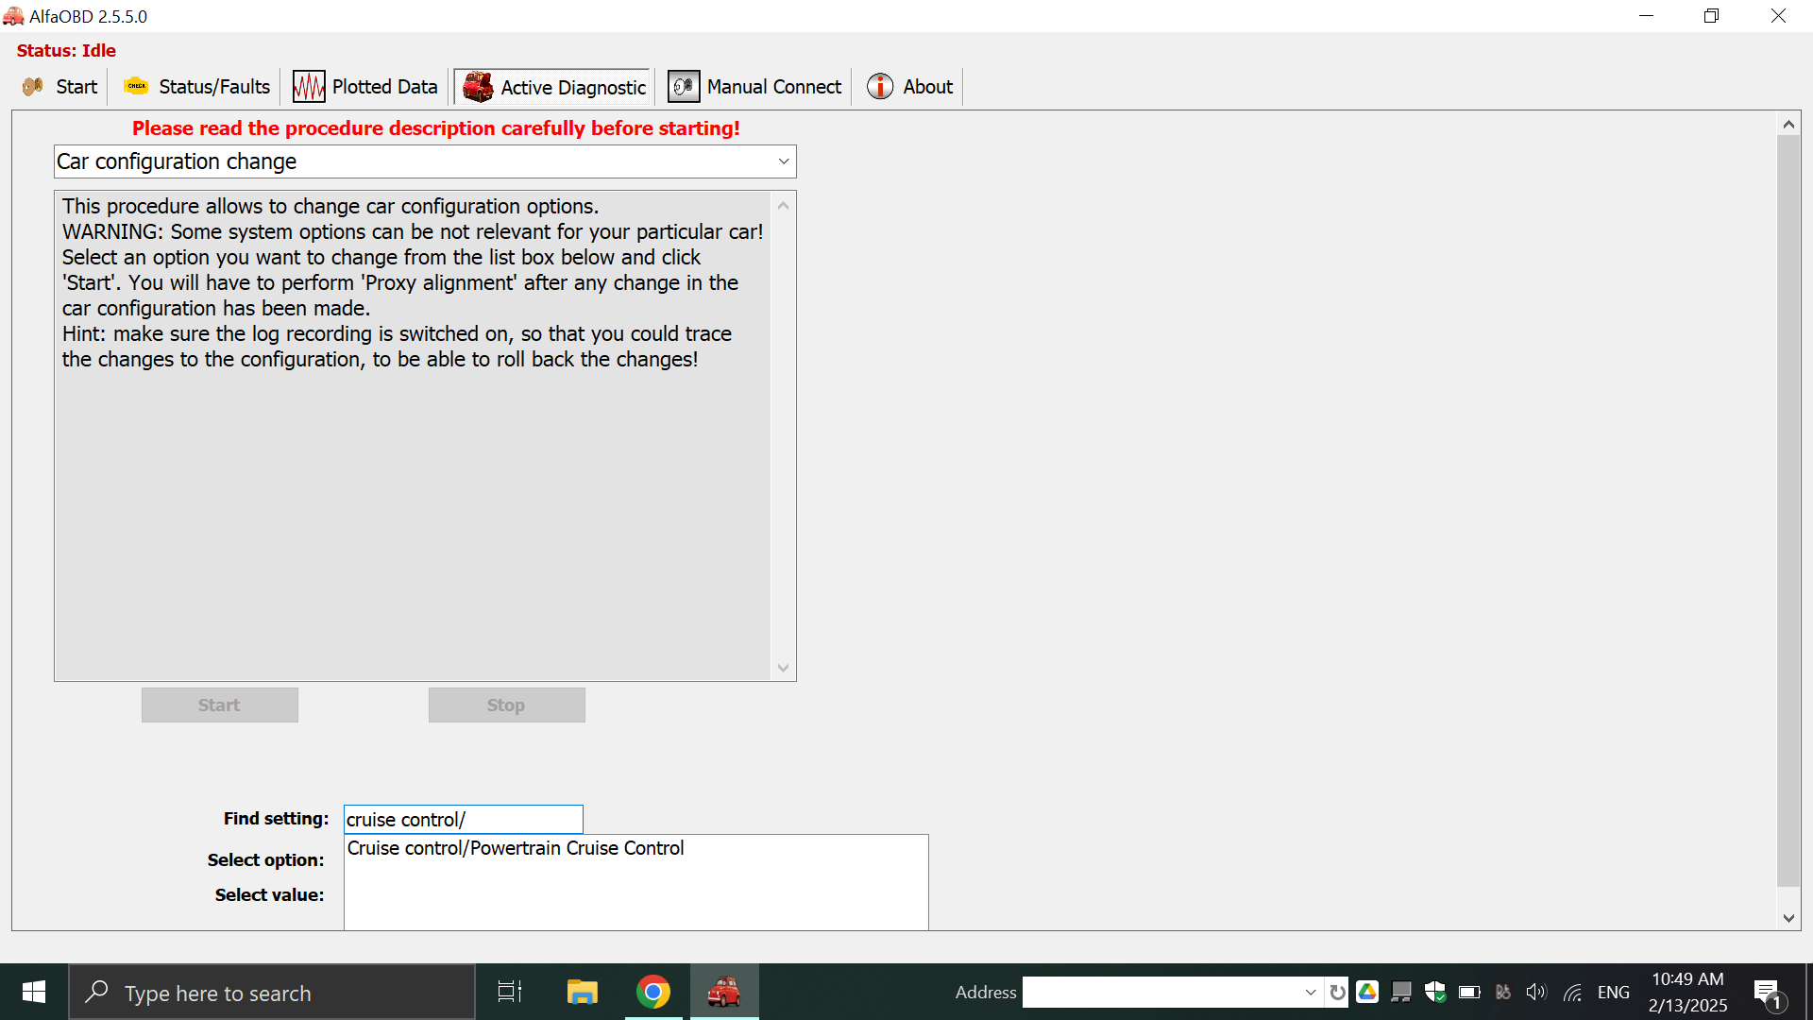
Task: Open Google Chrome from the taskbar
Action: (x=652, y=992)
